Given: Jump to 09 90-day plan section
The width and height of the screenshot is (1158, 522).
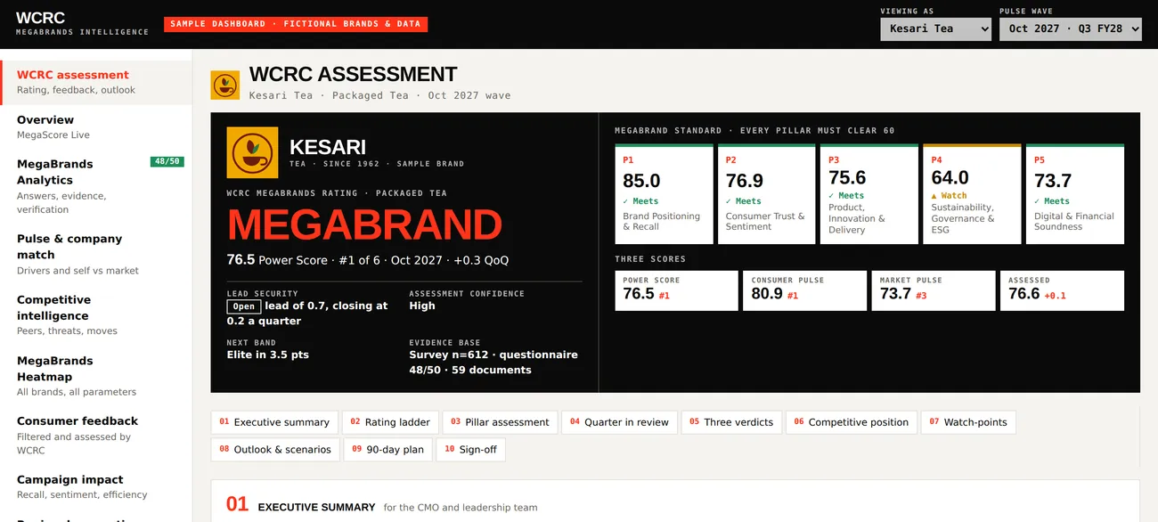Looking at the screenshot, I should pyautogui.click(x=388, y=450).
